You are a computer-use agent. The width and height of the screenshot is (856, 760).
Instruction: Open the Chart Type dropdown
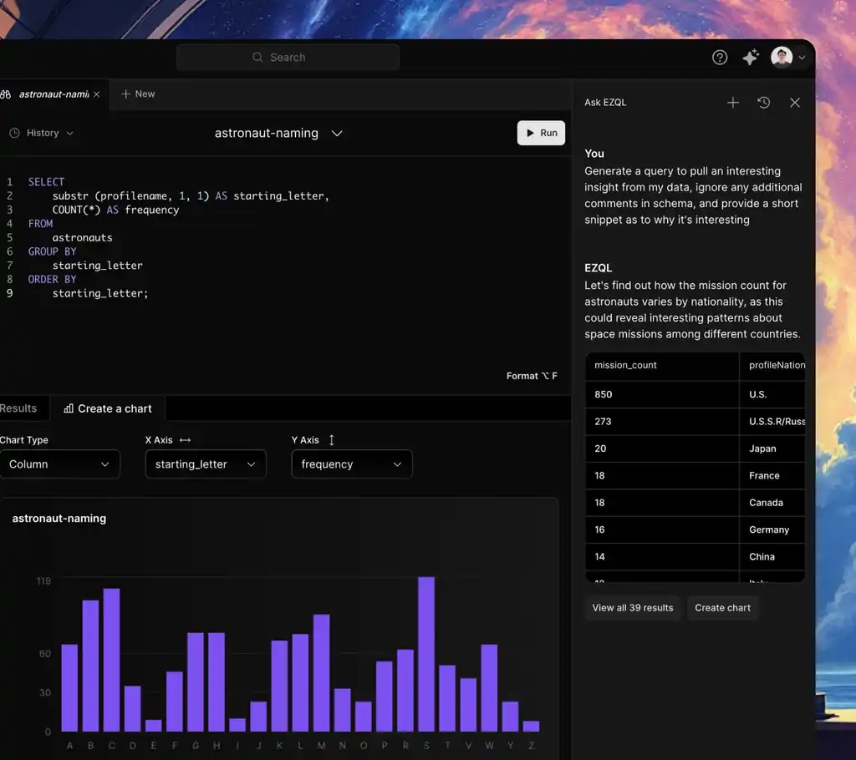coord(59,463)
